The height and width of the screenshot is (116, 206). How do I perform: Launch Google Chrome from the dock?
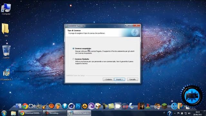click(x=25, y=106)
